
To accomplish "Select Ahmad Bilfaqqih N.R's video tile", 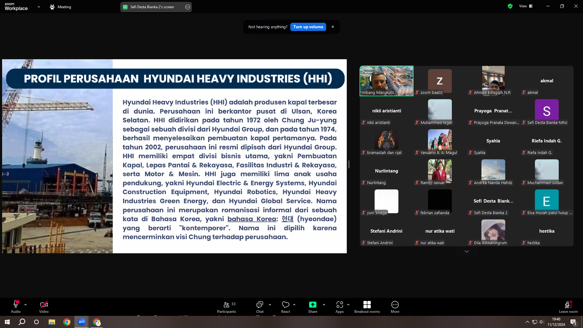I will (493, 81).
